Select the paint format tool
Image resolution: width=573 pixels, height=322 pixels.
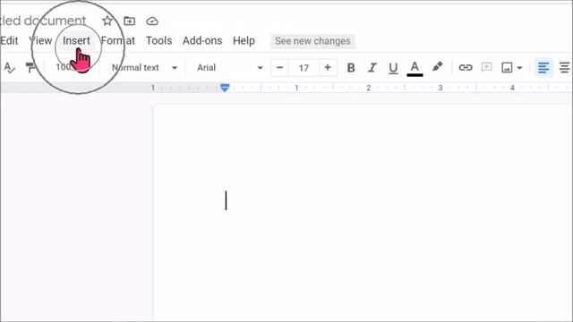click(30, 68)
